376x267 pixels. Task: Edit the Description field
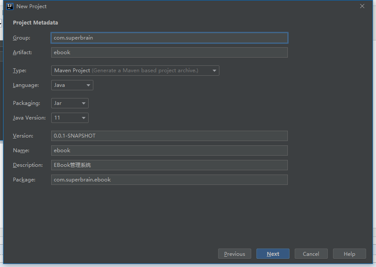[x=169, y=165]
